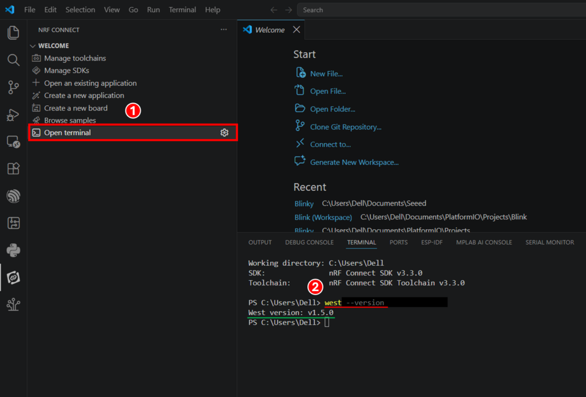Click the Generate New Workspace... link
The height and width of the screenshot is (397, 586).
click(x=354, y=162)
